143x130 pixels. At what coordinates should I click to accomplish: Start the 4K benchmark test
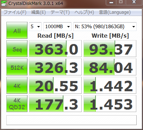pos(17,85)
